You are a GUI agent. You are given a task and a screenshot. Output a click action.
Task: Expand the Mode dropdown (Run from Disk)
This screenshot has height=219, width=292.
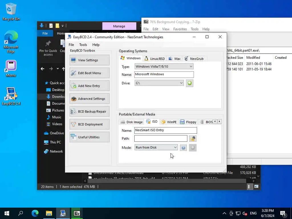pos(156,147)
